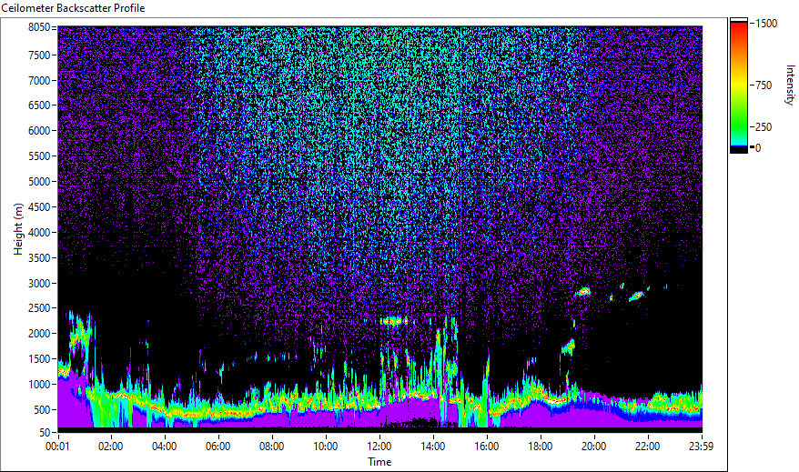Image resolution: width=799 pixels, height=472 pixels.
Task: Click the Ceilometer Backscatter Profile title
Action: (73, 8)
